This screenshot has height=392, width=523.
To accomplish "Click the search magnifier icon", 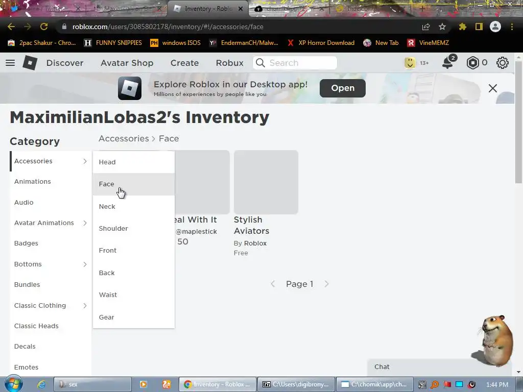I will coord(260,63).
